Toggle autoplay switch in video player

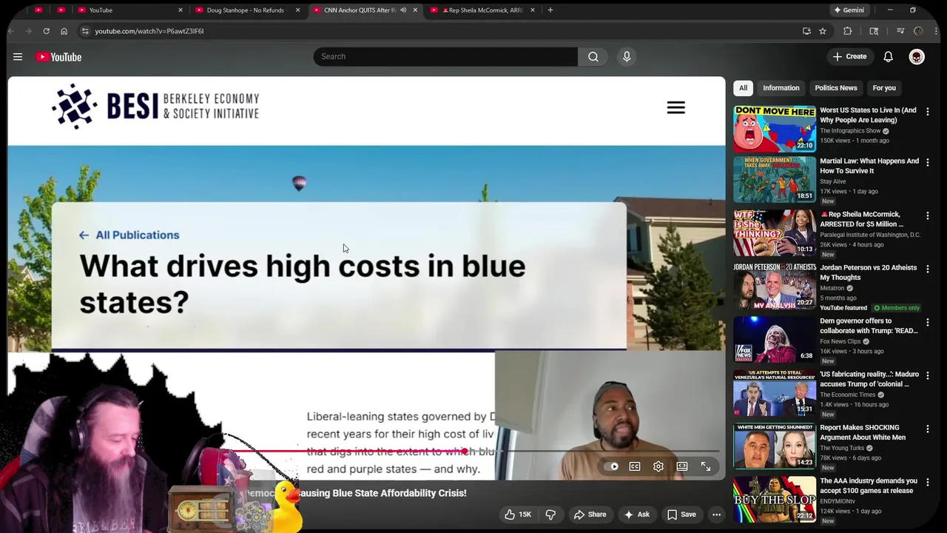(x=612, y=466)
